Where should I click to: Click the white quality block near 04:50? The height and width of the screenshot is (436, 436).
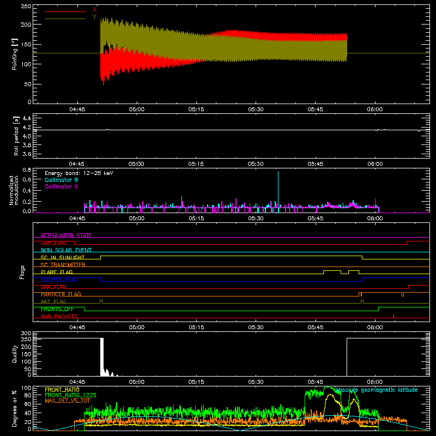[102, 357]
